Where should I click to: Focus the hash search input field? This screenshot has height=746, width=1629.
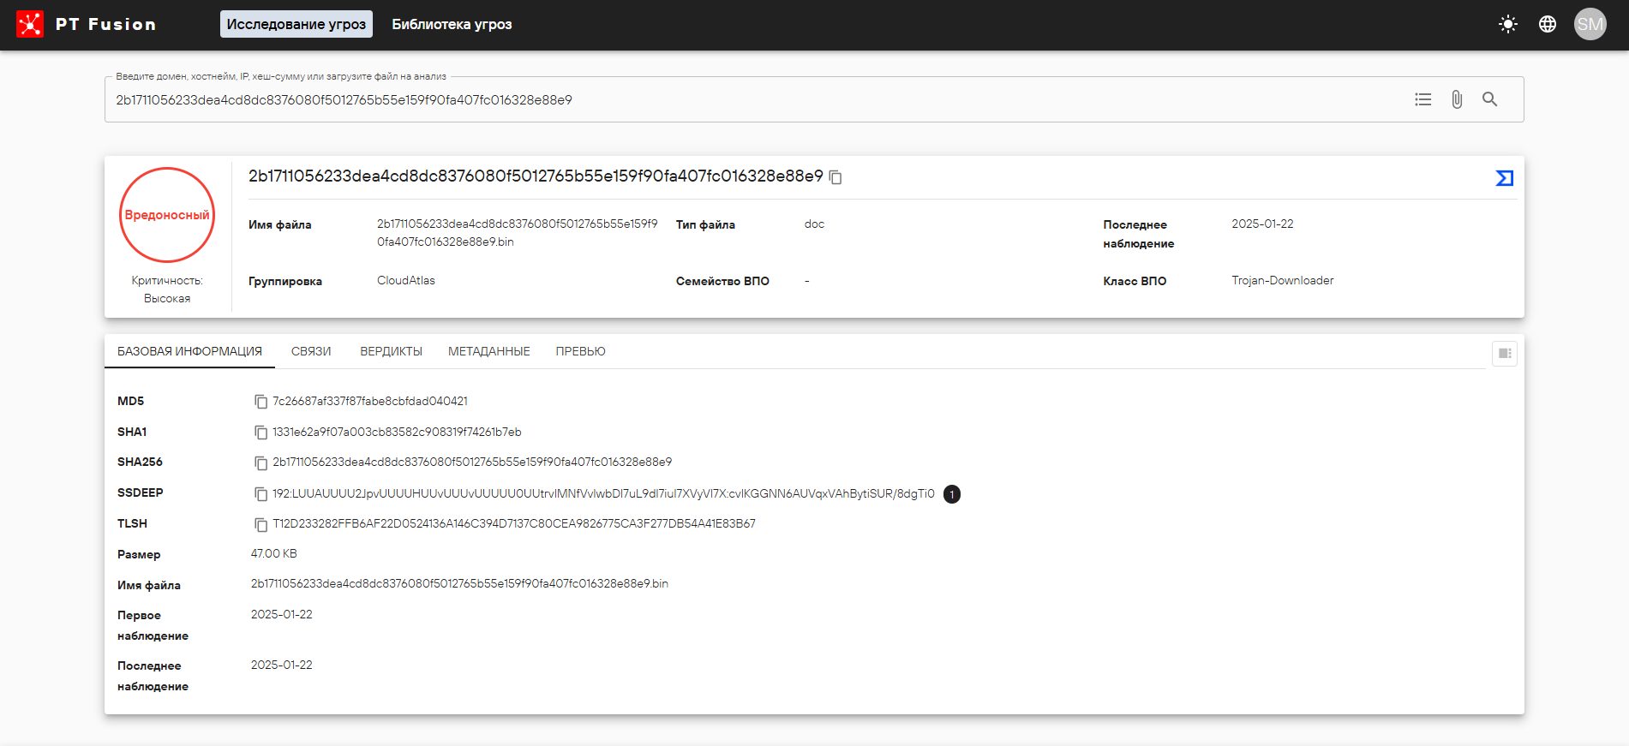[x=754, y=100]
